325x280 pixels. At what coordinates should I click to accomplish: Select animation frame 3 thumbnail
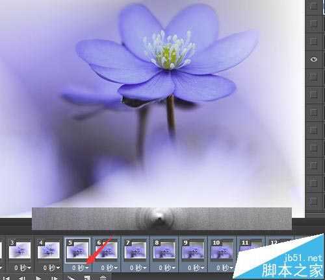click(19, 250)
